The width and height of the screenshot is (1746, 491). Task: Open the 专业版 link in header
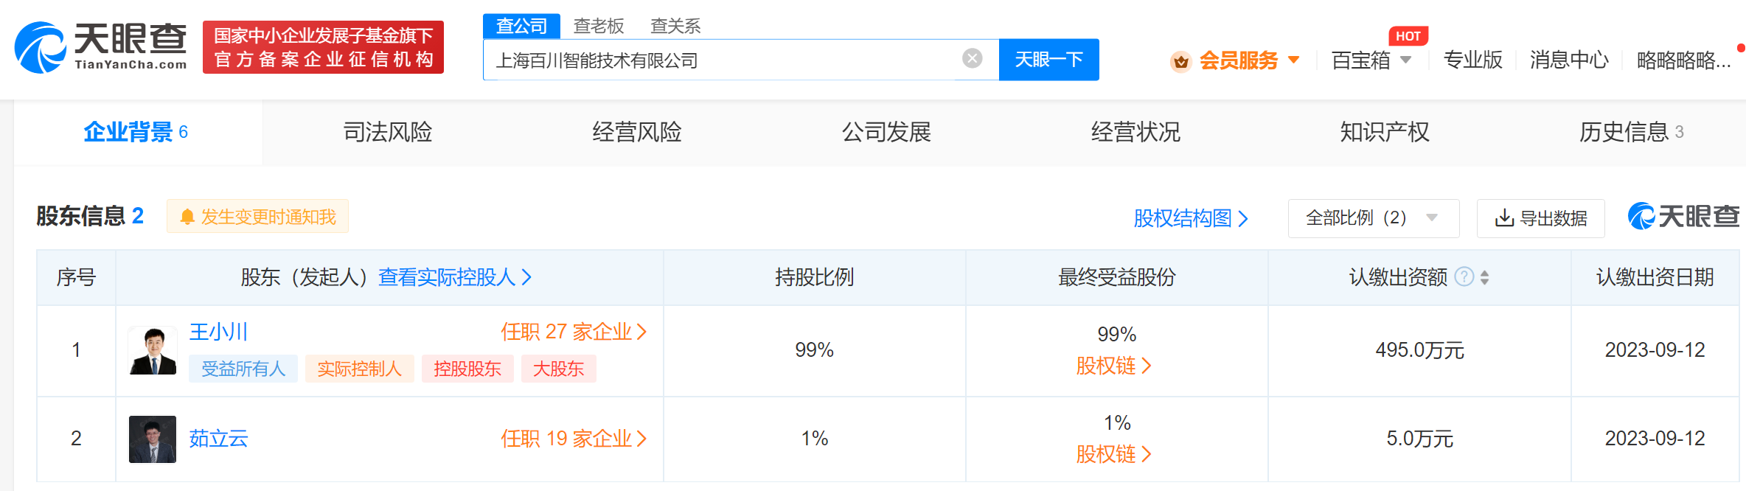click(x=1472, y=60)
